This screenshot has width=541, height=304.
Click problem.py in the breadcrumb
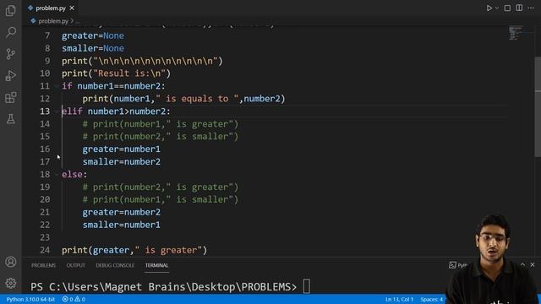click(x=53, y=21)
